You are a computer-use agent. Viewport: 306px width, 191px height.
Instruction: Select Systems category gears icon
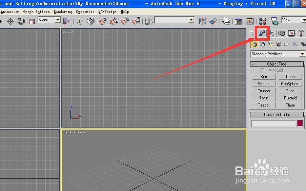pos(303,44)
